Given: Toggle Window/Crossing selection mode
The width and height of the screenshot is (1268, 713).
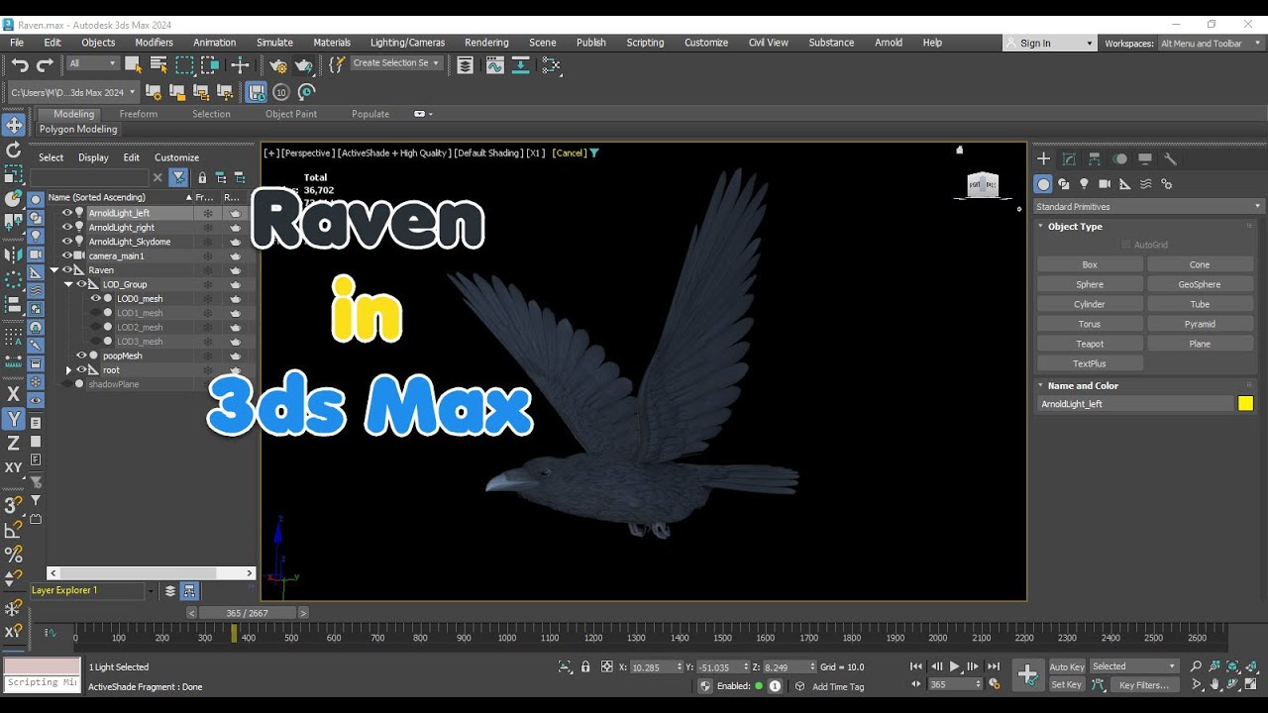Looking at the screenshot, I should click(209, 65).
